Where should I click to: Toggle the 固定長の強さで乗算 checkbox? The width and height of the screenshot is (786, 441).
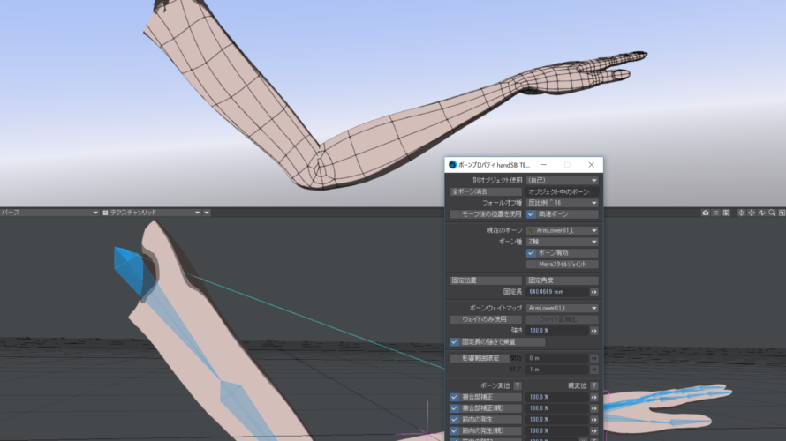pos(454,342)
